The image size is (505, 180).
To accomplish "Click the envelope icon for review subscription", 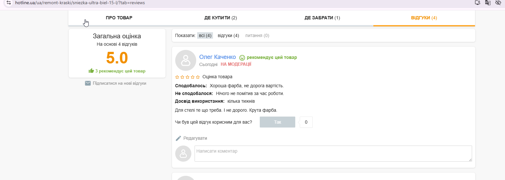I will click(88, 83).
